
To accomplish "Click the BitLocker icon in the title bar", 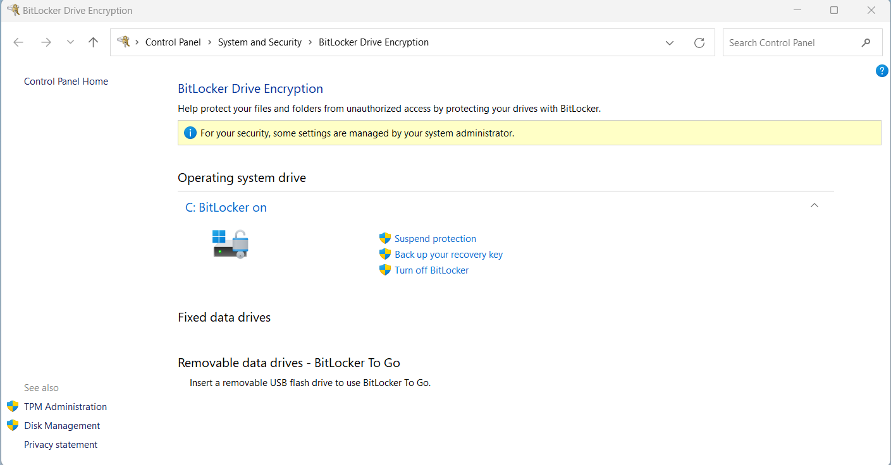I will pos(13,10).
